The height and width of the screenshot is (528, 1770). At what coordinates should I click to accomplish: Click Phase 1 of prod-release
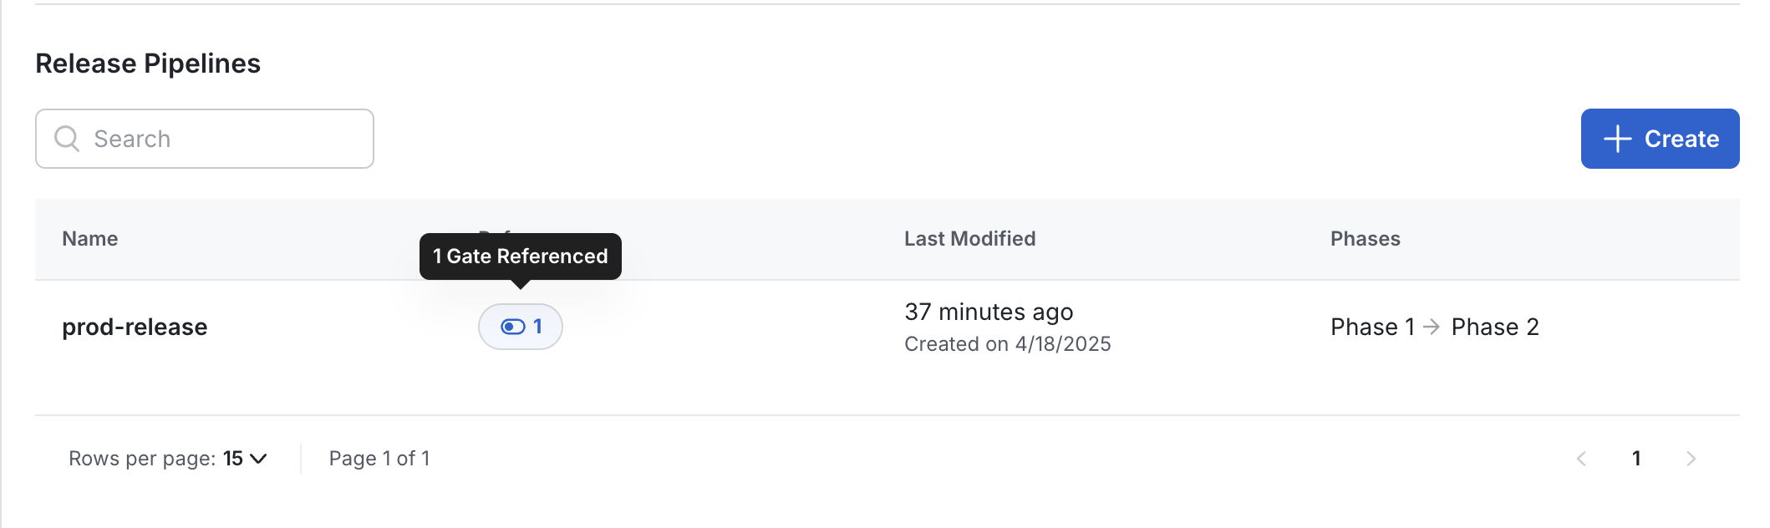click(x=1372, y=327)
